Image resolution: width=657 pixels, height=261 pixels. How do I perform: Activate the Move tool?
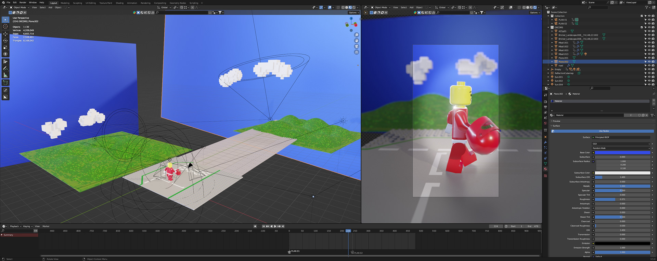[5, 34]
